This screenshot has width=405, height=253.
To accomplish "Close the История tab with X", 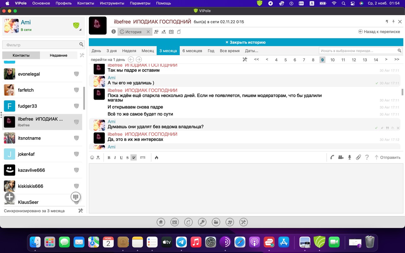I will [148, 32].
